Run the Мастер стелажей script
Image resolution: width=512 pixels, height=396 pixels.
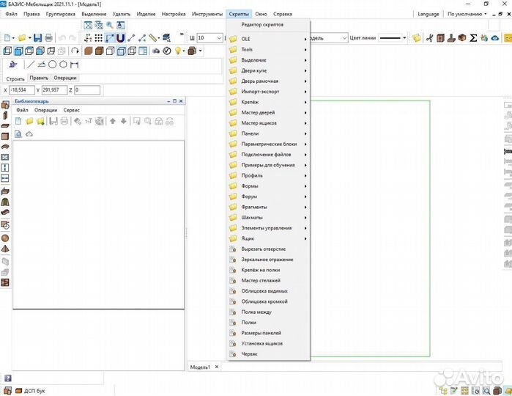click(261, 281)
